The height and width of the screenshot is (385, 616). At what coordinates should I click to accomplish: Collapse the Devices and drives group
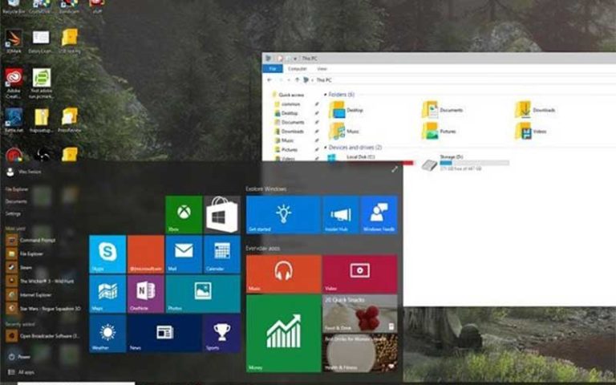pyautogui.click(x=326, y=148)
